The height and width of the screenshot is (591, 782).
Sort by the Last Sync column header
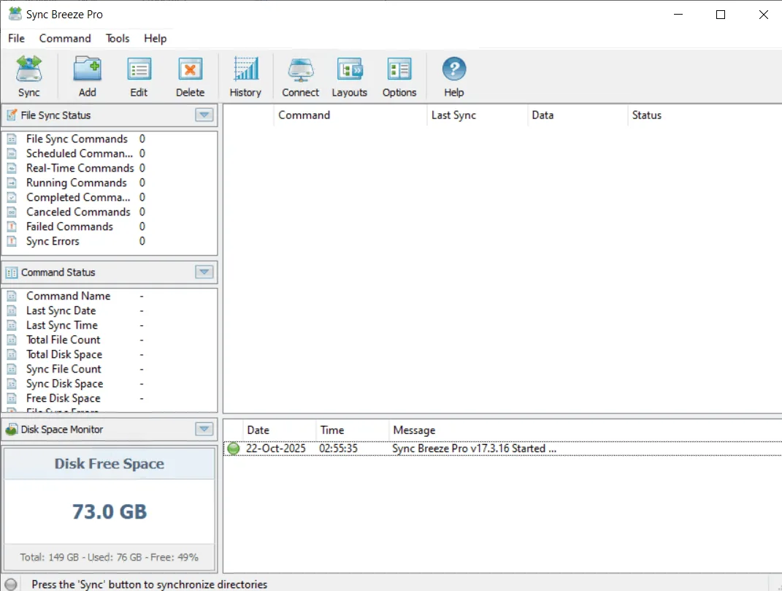(478, 115)
